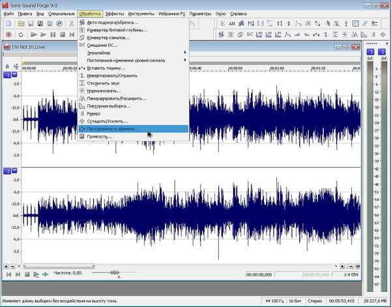391x307 pixels.
Task: Click the Reverse (Я) toolbar icon
Action: click(373, 35)
